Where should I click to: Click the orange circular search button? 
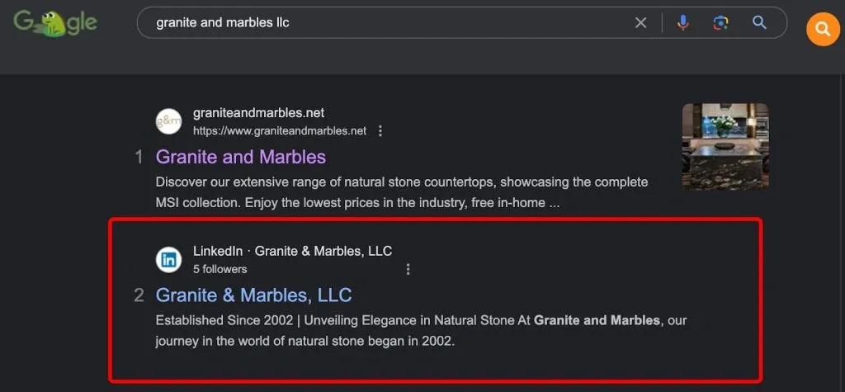tap(823, 29)
